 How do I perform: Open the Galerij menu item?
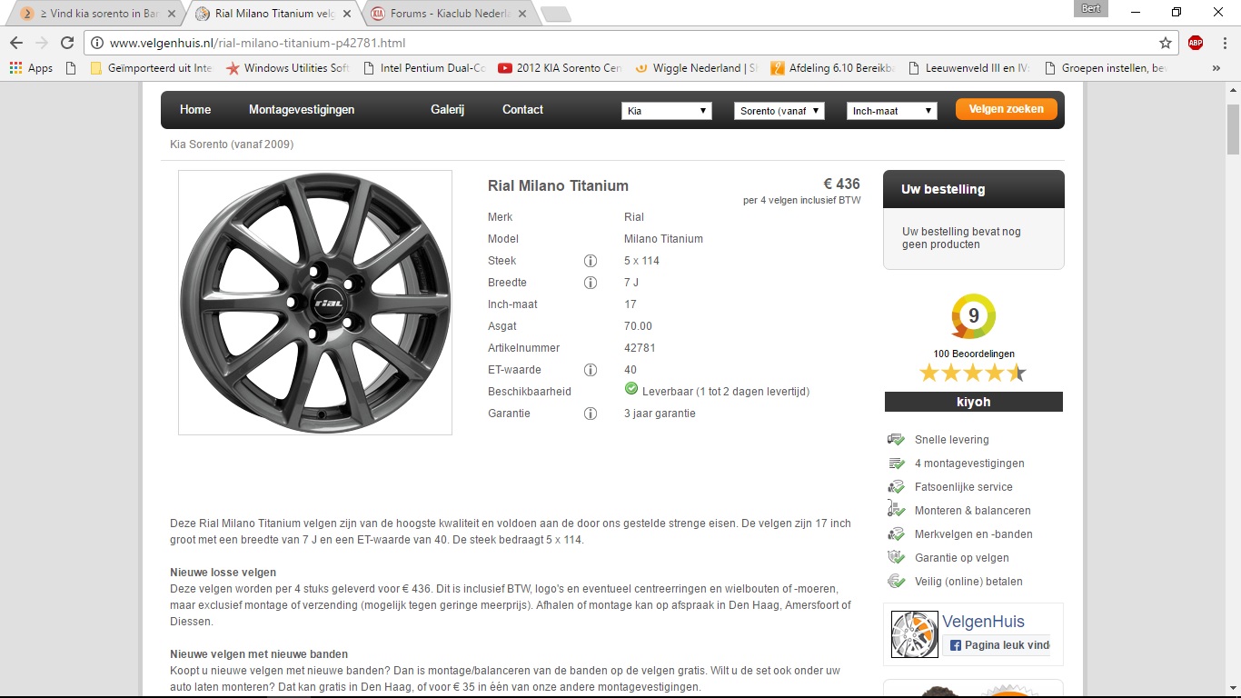point(447,110)
